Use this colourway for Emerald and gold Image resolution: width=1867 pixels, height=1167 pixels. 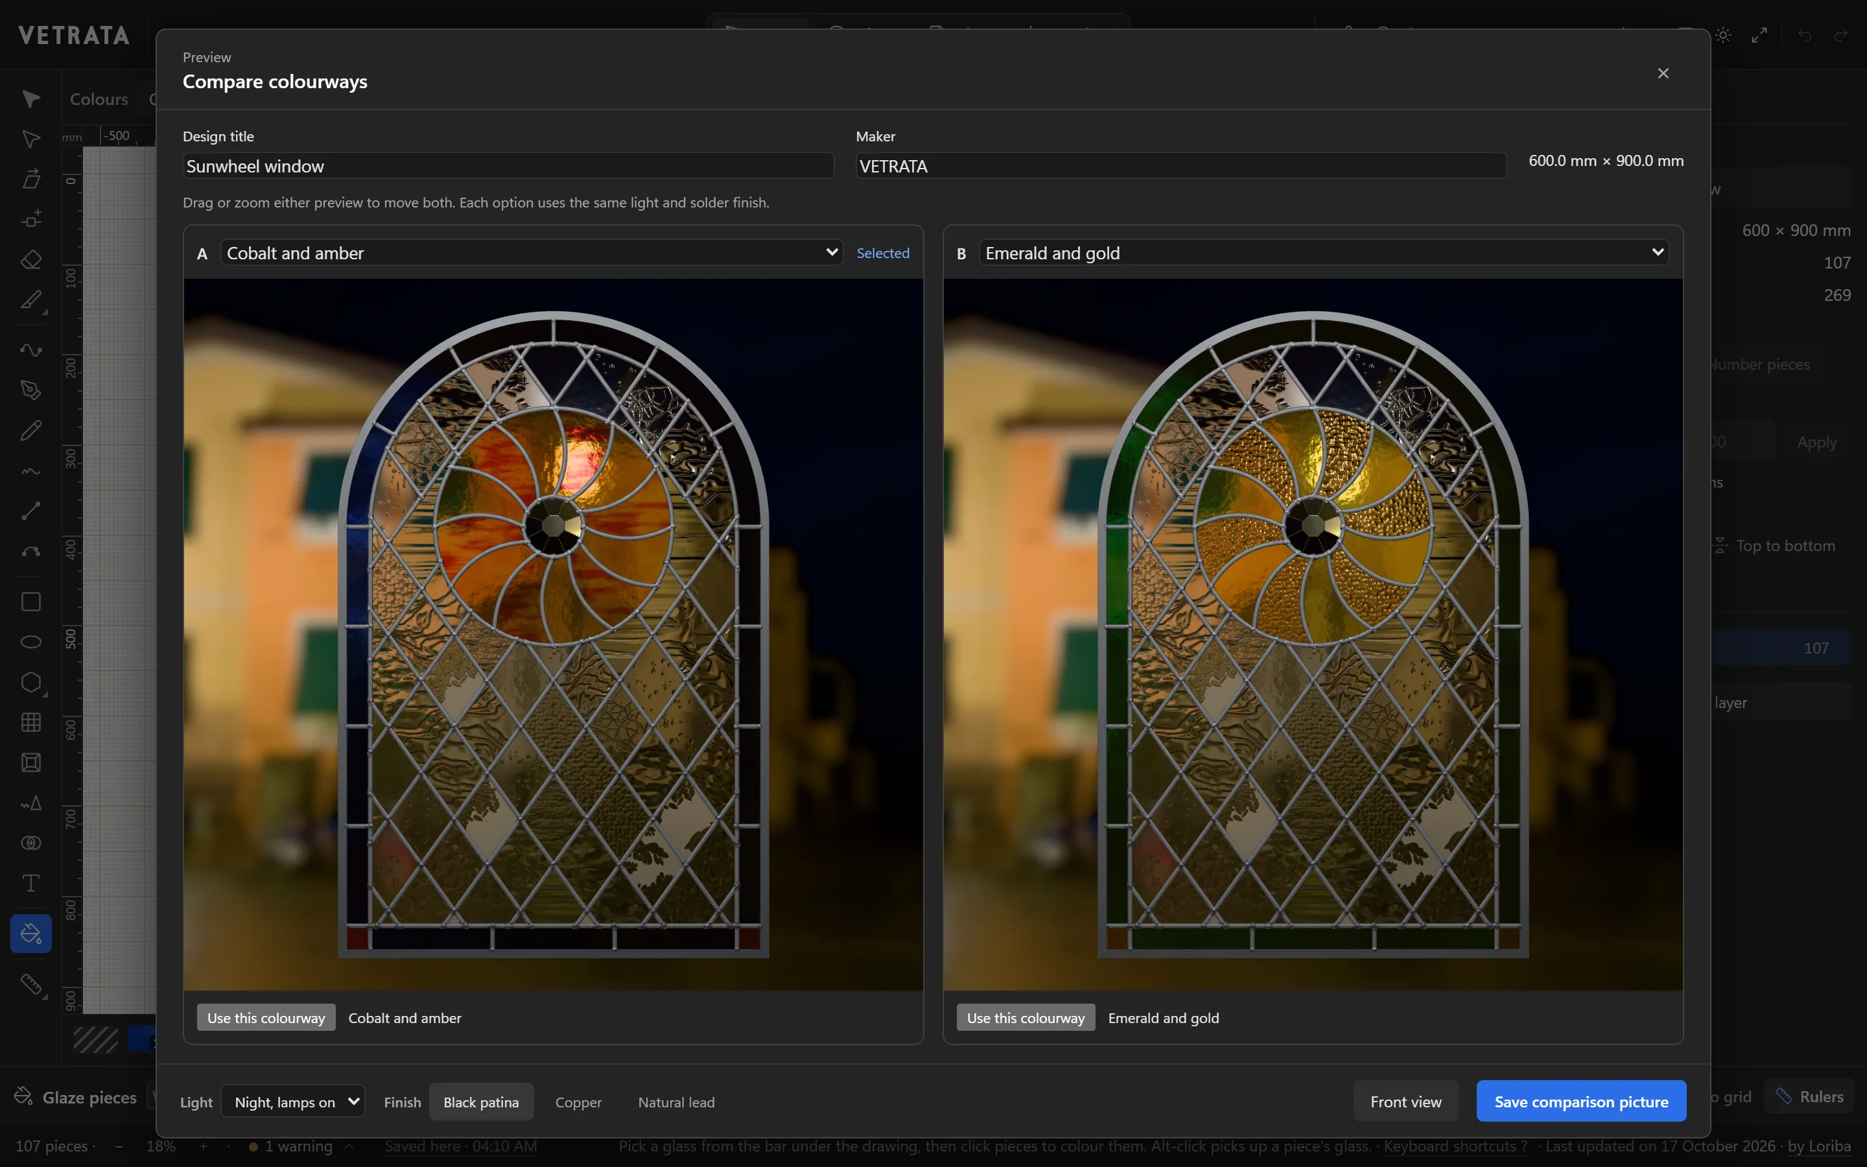1026,1017
